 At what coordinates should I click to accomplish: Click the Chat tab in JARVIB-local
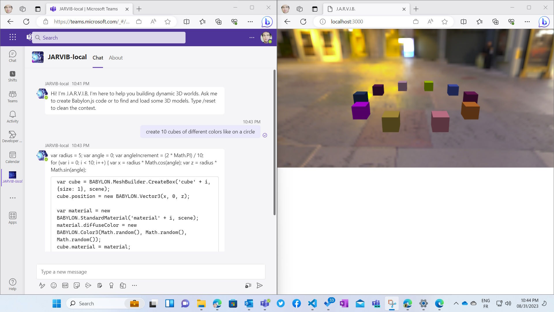(98, 57)
